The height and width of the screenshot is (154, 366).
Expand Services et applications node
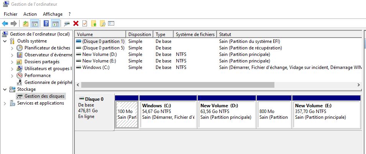point(5,103)
